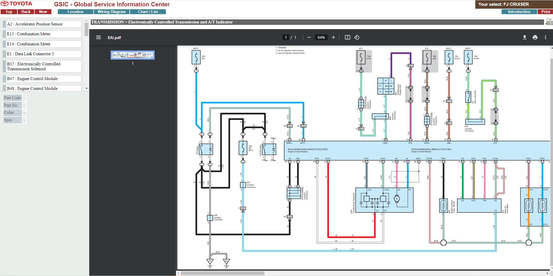Open the Location tab
Screen dimensions: 553x276
pos(75,12)
